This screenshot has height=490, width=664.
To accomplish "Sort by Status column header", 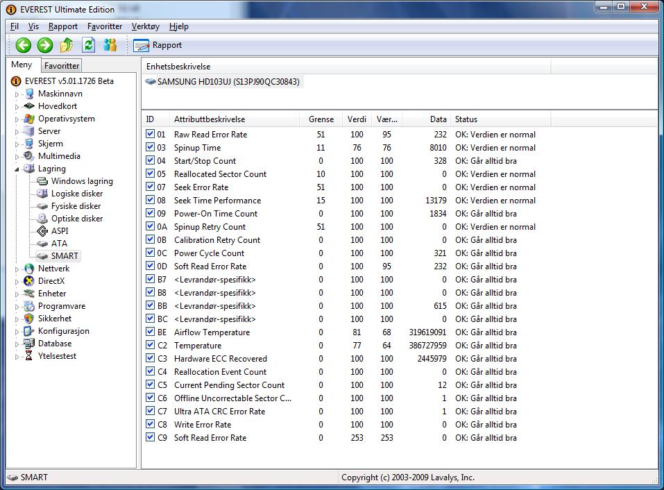I will point(500,119).
